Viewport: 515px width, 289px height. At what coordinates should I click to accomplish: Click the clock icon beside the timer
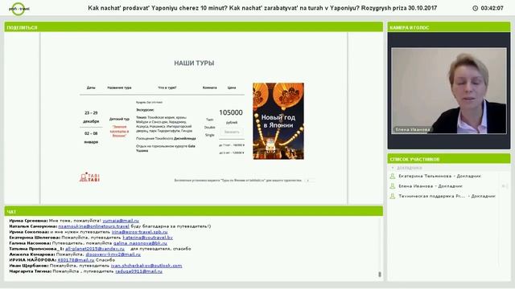coord(475,8)
